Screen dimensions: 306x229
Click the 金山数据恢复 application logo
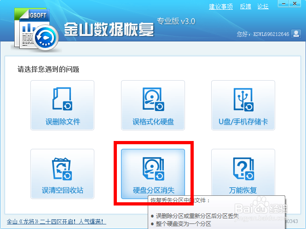(36, 29)
